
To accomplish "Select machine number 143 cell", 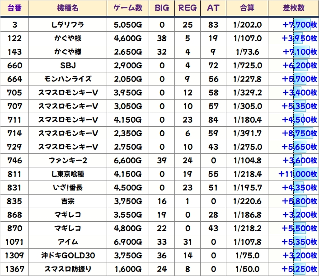I will tap(14, 52).
